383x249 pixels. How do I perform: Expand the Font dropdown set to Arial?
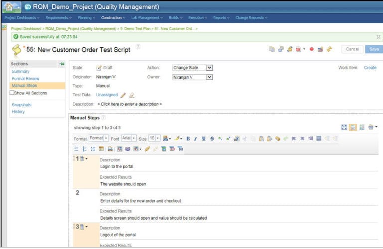tap(129, 138)
